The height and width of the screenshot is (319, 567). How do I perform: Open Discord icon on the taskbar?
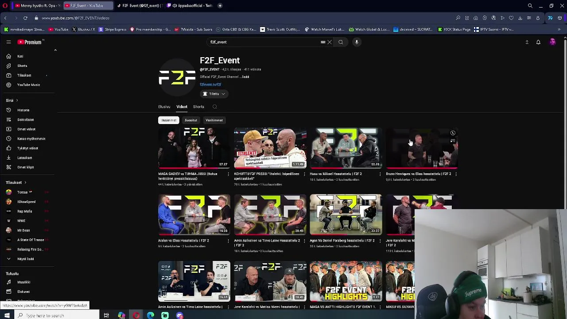[x=179, y=315]
